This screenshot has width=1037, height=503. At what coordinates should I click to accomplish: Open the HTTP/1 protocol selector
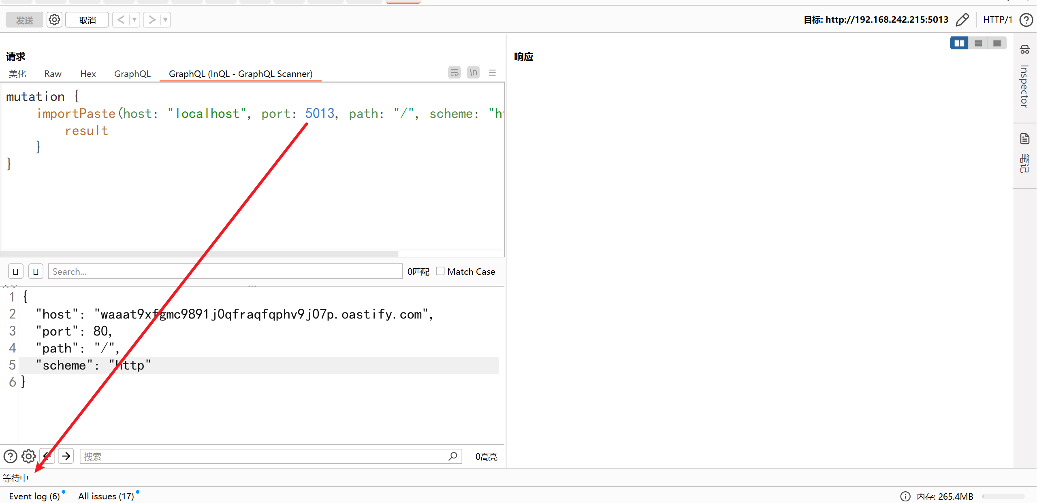997,20
